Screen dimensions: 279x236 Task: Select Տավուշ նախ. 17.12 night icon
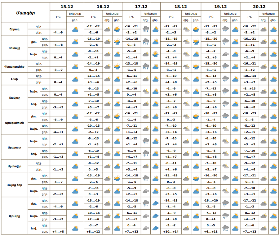(146, 91)
